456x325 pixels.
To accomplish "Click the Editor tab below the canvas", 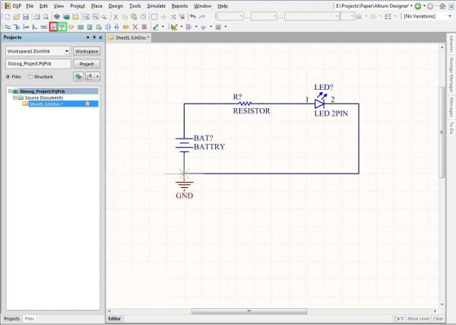I will click(115, 319).
